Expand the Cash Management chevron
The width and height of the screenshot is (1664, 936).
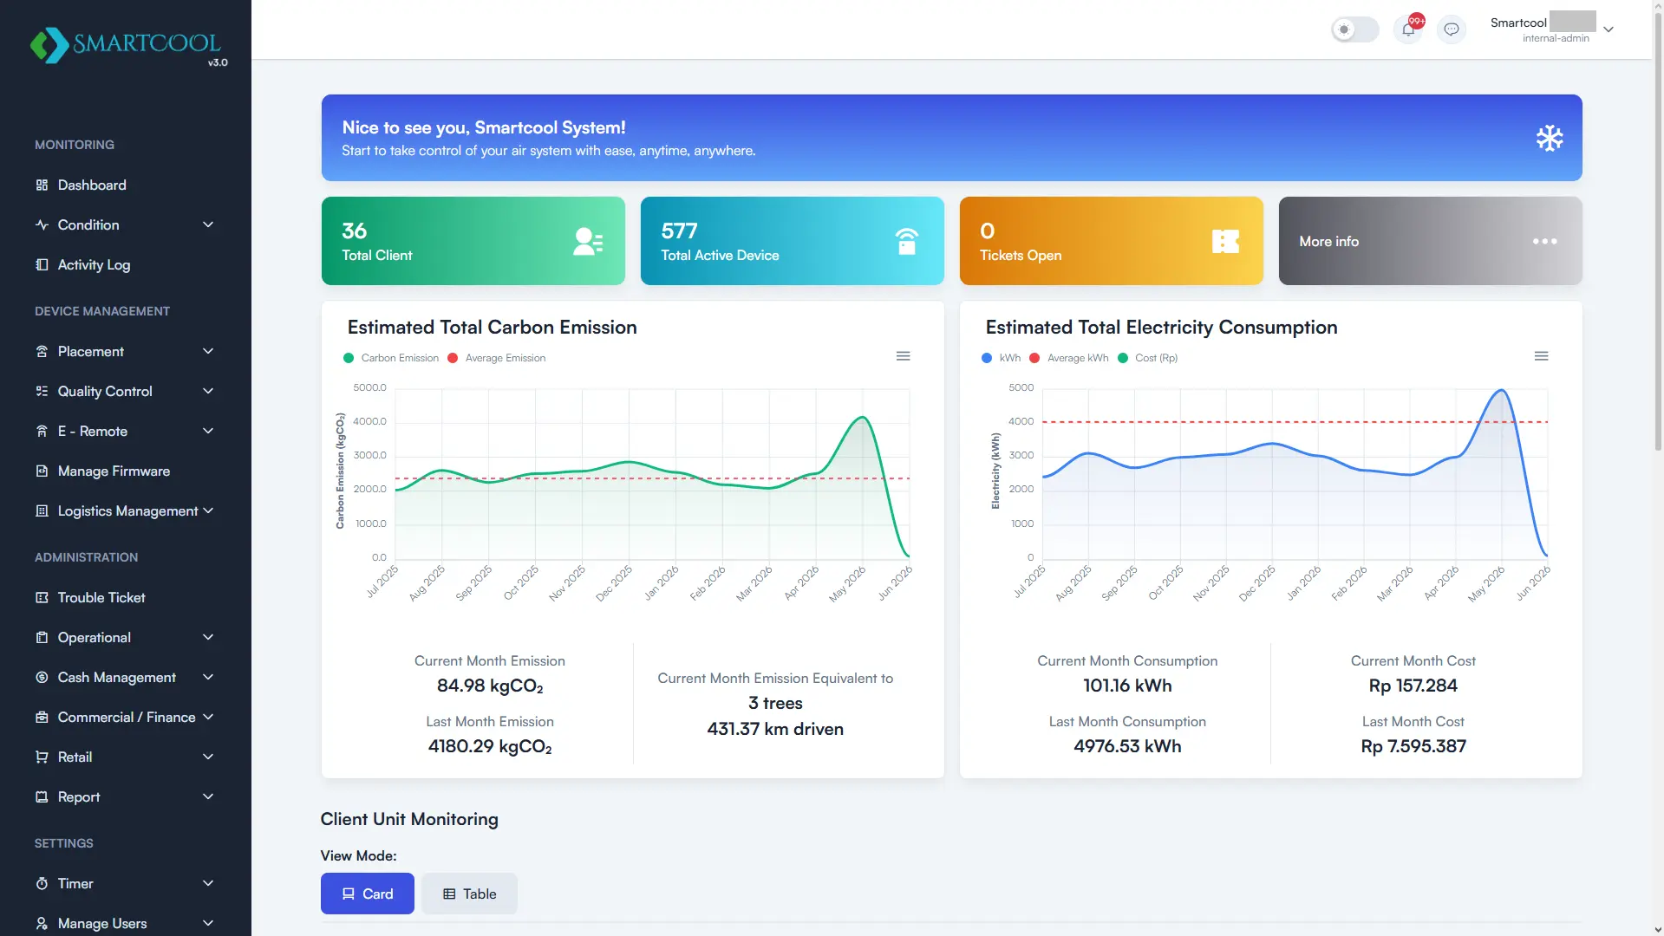pos(208,678)
